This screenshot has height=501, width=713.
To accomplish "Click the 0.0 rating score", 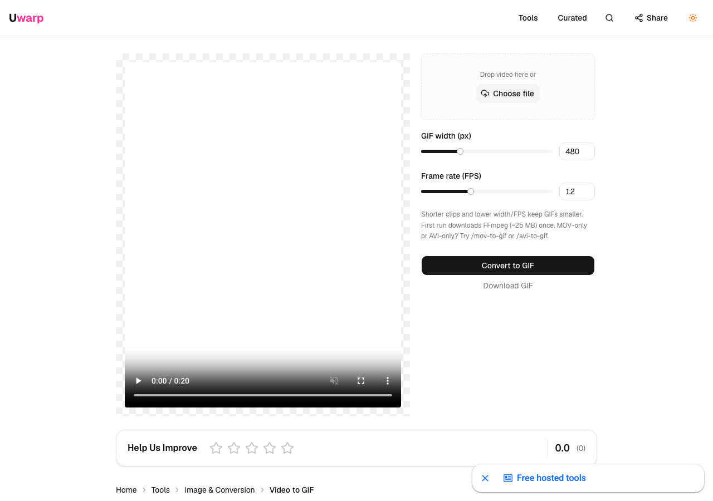I will click(563, 448).
